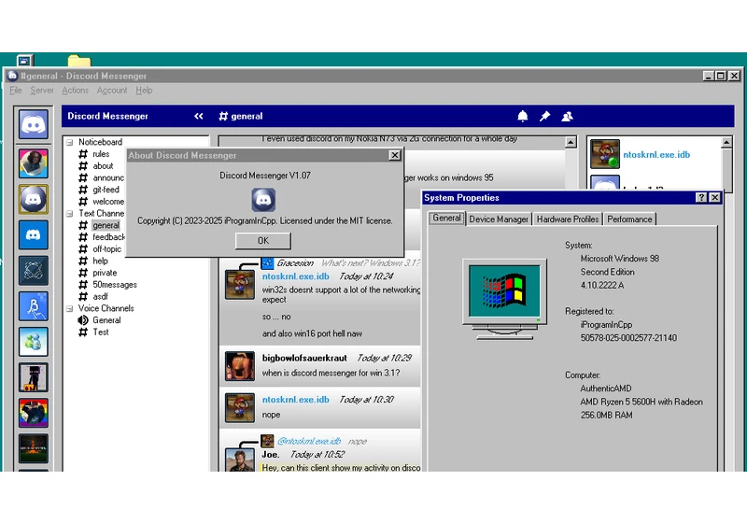Select the dark swirl server icon
Screen dimensions: 747x523
coord(34,271)
